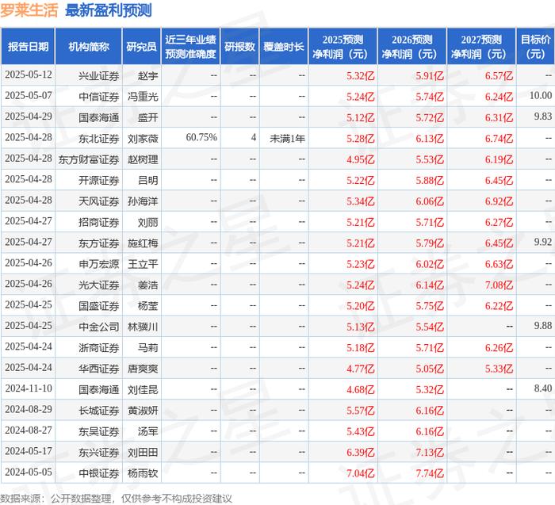Image resolution: width=555 pixels, height=505 pixels.
Task: Click analyst name 王立平
Action: (143, 264)
